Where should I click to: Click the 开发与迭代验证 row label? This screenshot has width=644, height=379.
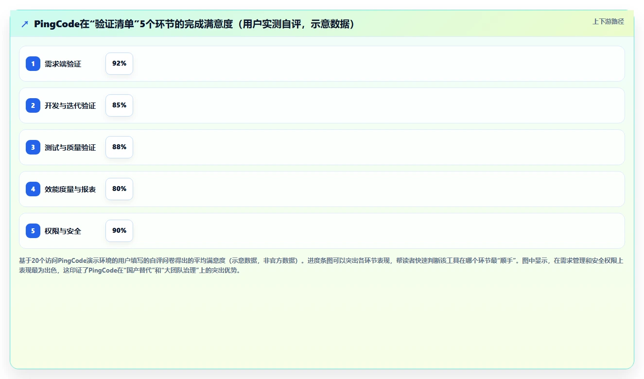coord(70,106)
